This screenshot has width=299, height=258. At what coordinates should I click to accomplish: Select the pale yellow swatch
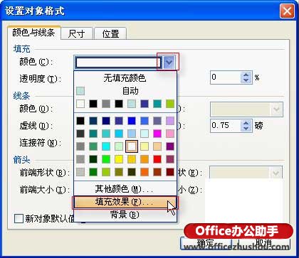click(x=145, y=146)
